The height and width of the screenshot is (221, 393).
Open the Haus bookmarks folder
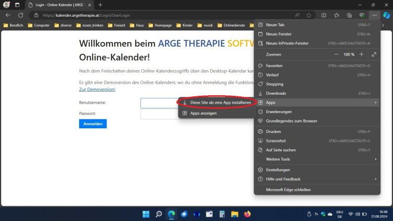tap(137, 25)
